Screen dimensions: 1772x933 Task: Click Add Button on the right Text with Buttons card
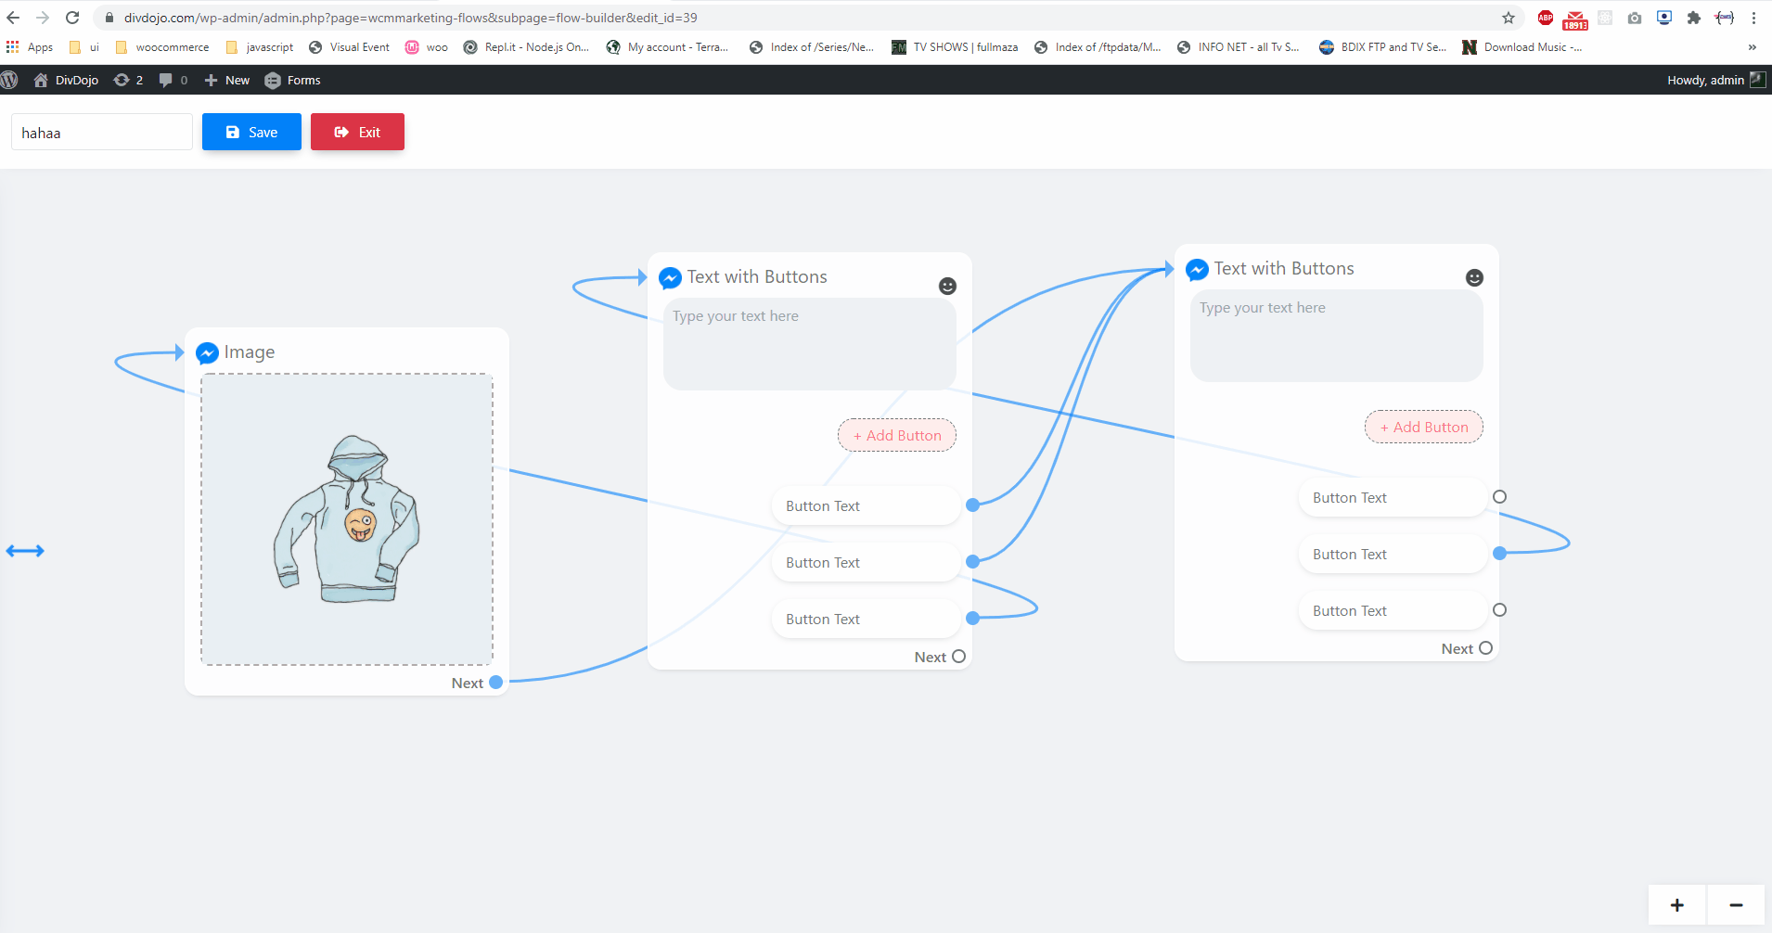coord(1422,427)
